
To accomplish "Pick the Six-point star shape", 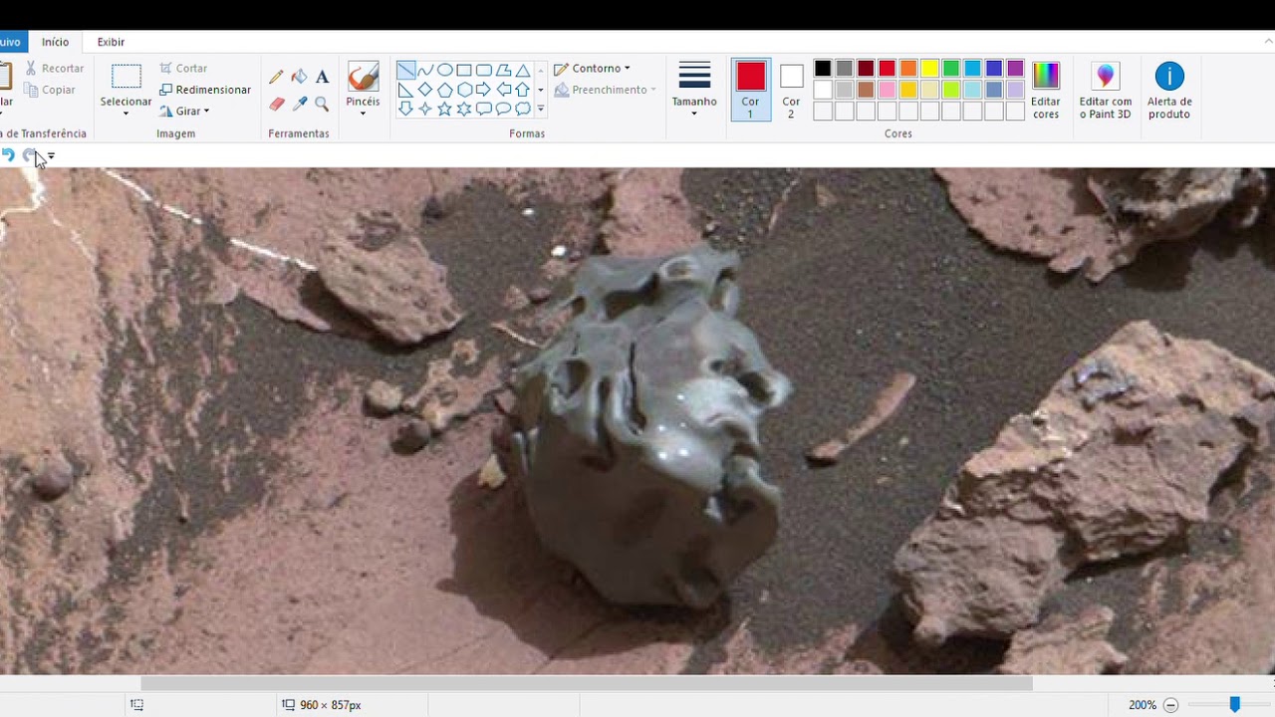I will [464, 109].
